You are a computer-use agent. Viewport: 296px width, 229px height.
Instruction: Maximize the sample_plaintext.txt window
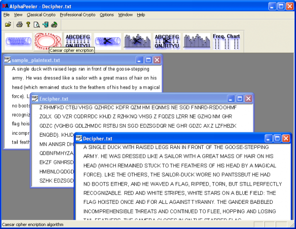click(x=148, y=60)
